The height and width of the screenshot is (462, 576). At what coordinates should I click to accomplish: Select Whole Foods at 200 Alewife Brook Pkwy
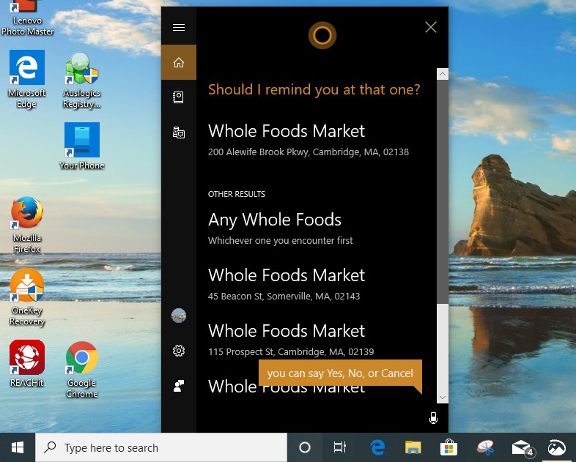tap(309, 140)
